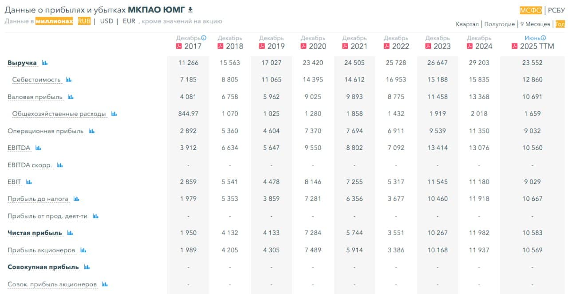This screenshot has width=568, height=296.
Task: Open the chart icon beside Выручка
Action: [44, 63]
